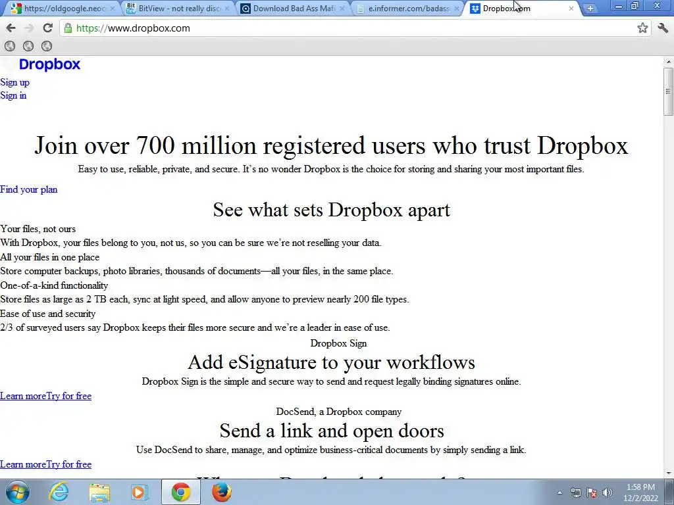
Task: Click the scrollbar up arrow
Action: [668, 61]
